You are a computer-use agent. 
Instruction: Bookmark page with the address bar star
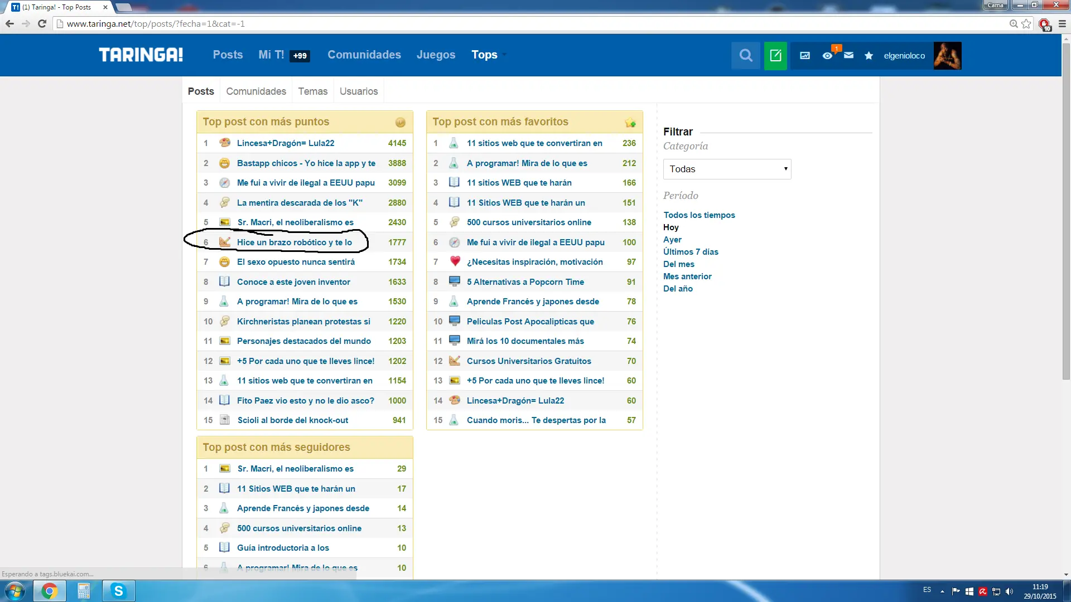[x=1026, y=24]
